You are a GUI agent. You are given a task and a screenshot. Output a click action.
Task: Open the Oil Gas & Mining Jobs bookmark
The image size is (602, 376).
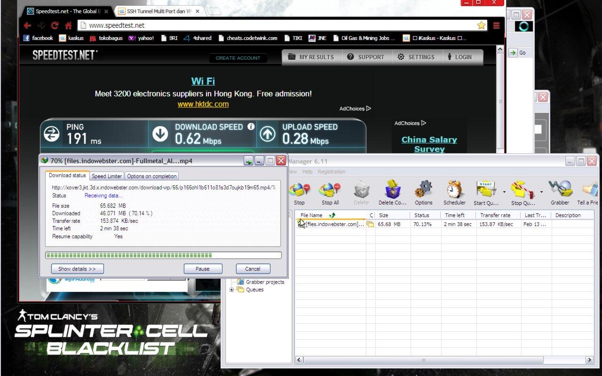[364, 38]
